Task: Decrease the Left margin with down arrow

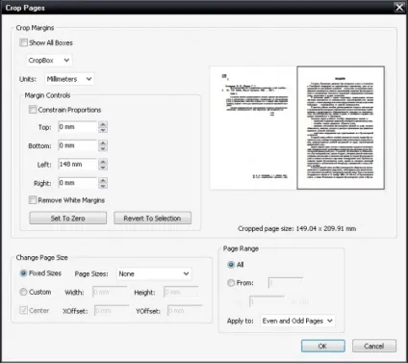Action: [103, 168]
